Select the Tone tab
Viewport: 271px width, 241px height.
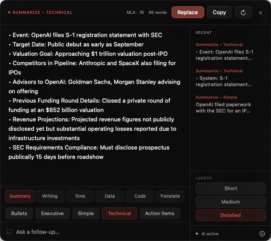coord(80,196)
